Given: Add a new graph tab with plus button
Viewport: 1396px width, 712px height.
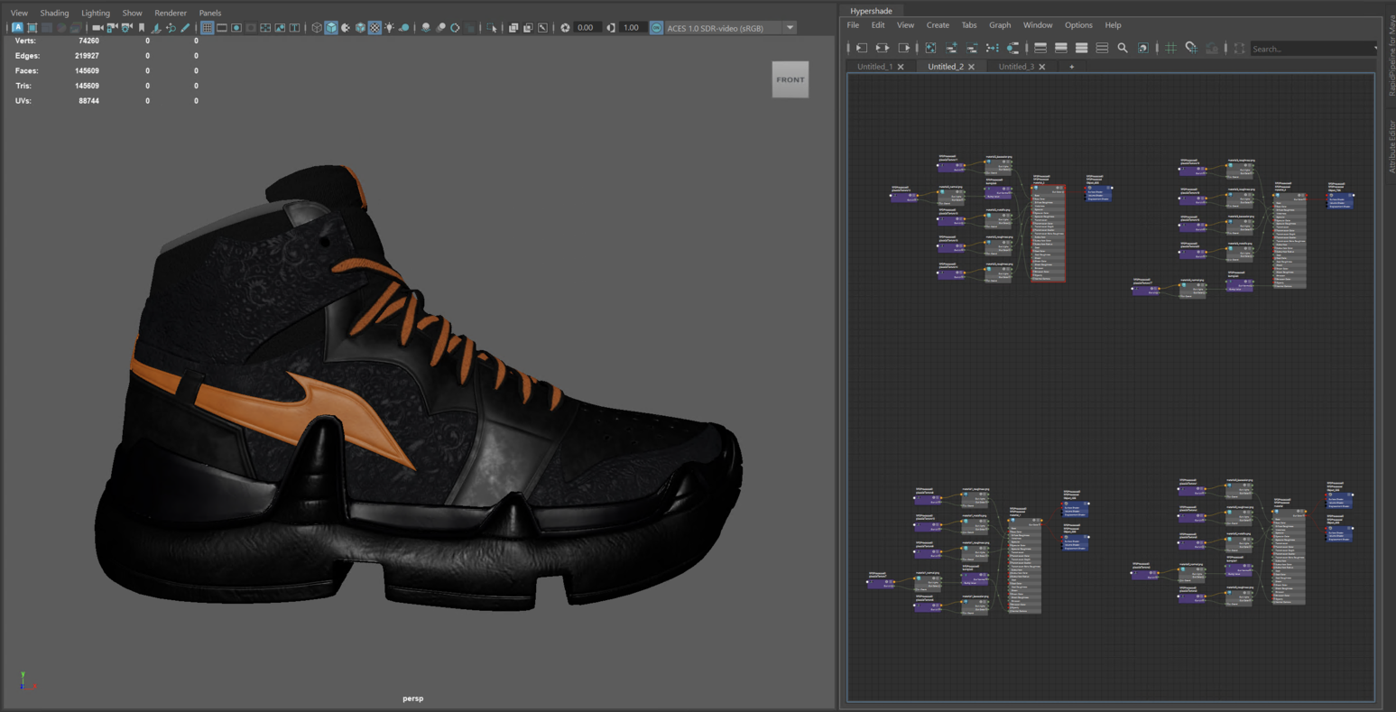Looking at the screenshot, I should [1072, 67].
